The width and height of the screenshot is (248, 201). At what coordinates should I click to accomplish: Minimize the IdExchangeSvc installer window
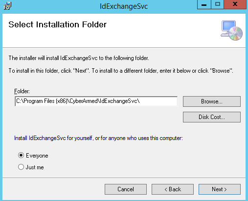pos(204,5)
